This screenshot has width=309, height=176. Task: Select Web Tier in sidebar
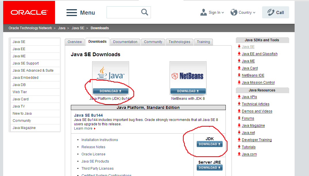coord(35,92)
